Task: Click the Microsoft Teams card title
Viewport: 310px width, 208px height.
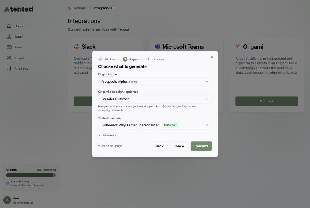Action: 183,46
